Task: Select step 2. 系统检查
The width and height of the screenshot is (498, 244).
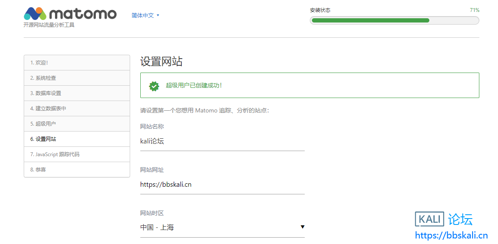Action: pyautogui.click(x=77, y=78)
